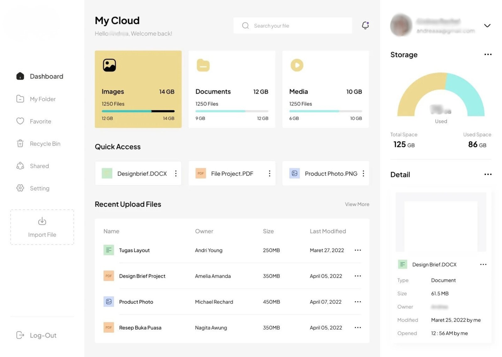Click the Import File download icon

(x=42, y=221)
